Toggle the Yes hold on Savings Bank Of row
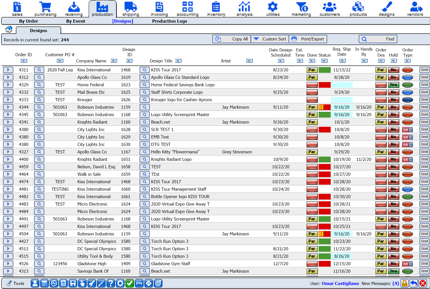 393,271
